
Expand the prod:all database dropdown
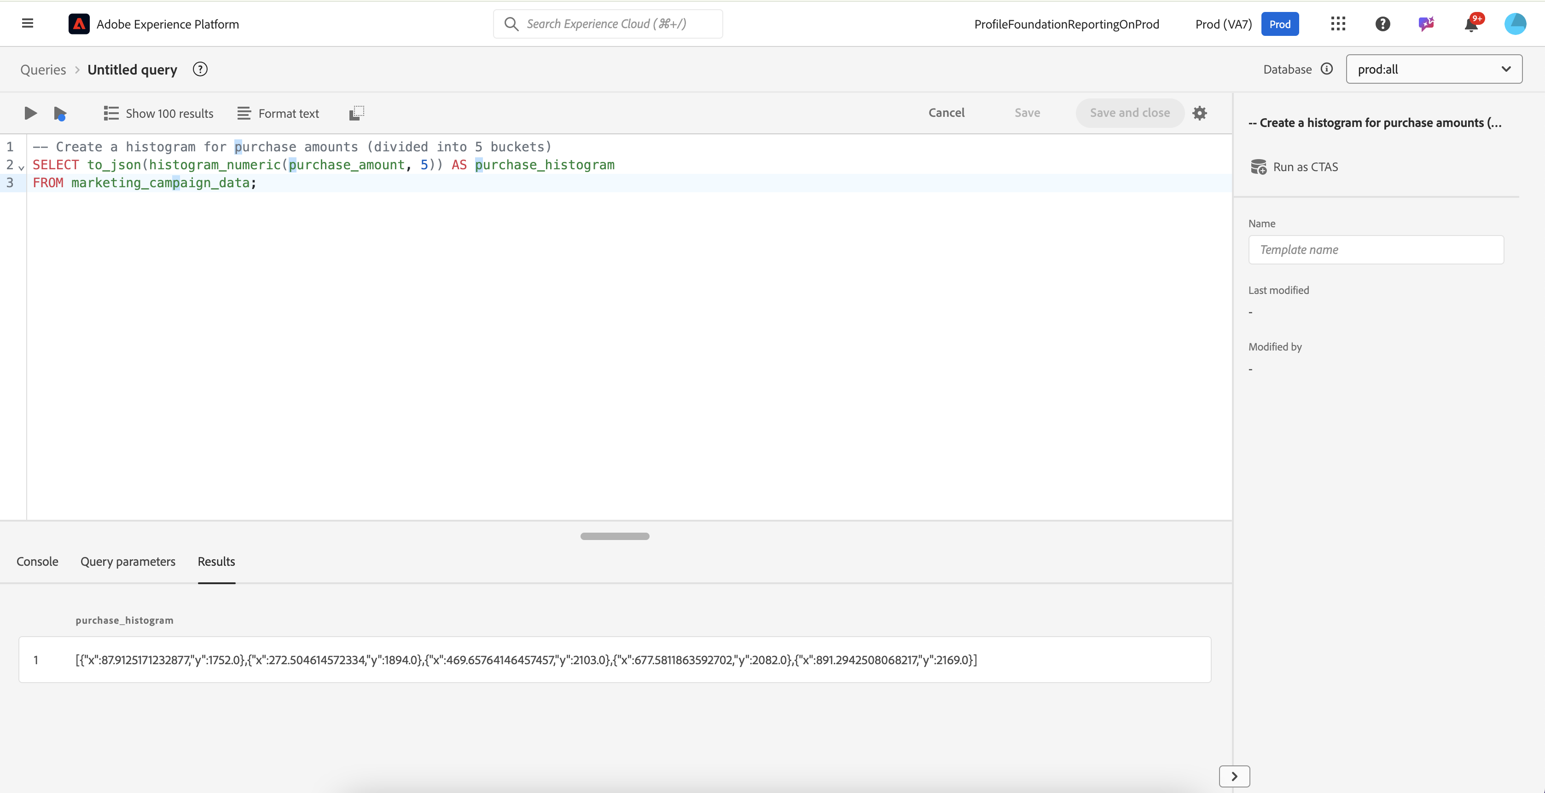tap(1434, 69)
